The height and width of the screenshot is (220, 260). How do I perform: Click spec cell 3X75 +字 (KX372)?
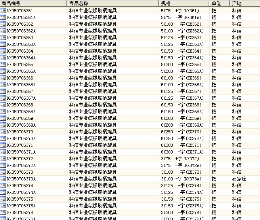tap(180, 159)
